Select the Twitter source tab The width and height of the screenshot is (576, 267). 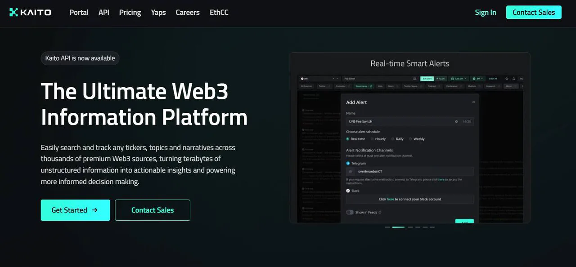click(324, 86)
